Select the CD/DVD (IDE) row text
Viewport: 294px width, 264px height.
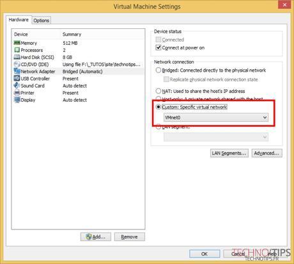35,64
